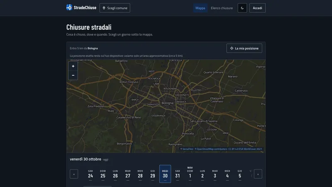Click the Chiusure stradali heading
The height and width of the screenshot is (187, 332).
coord(89,27)
